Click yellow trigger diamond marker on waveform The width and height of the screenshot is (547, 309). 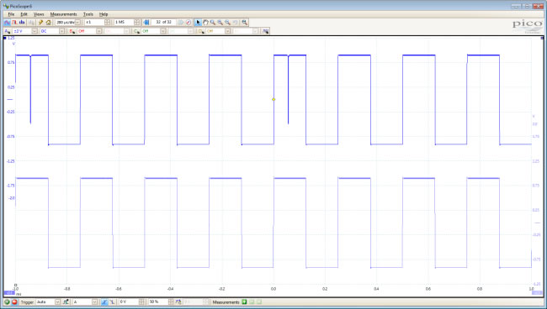click(x=273, y=100)
